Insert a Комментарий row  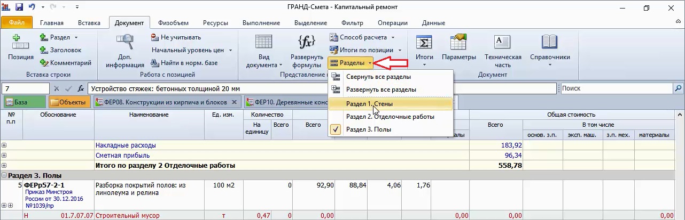[65, 63]
